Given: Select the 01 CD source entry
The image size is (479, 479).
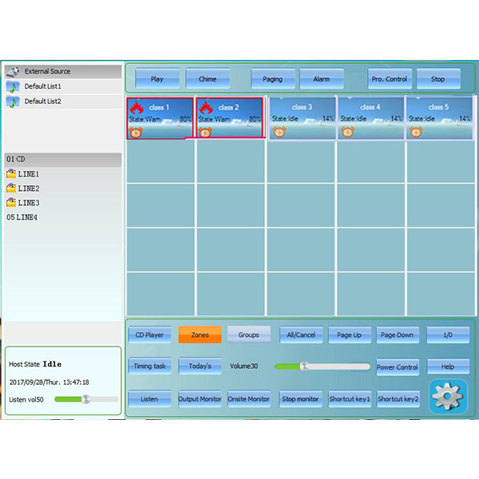Looking at the screenshot, I should click(16, 160).
